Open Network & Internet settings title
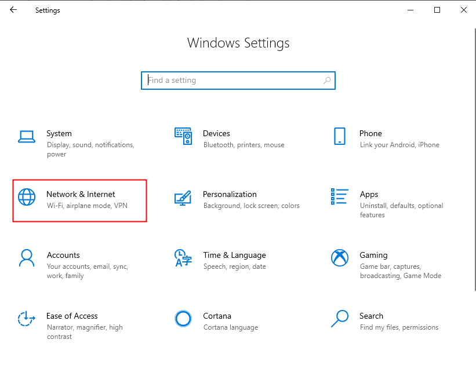This screenshot has width=476, height=365. click(x=81, y=194)
